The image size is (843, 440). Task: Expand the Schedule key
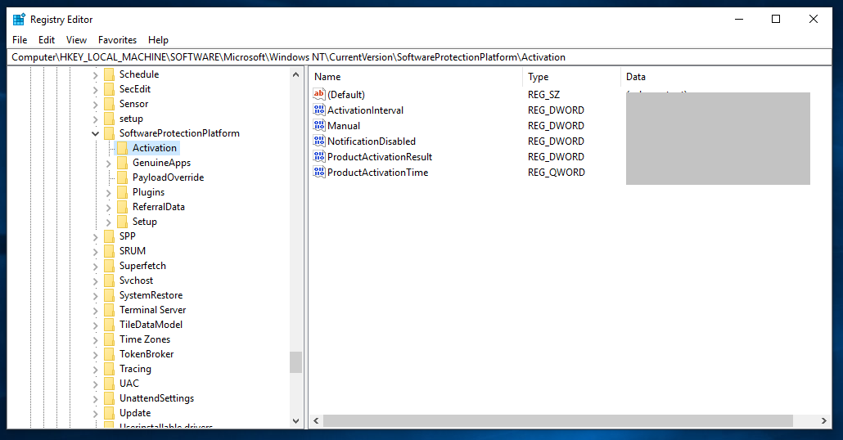tap(95, 74)
